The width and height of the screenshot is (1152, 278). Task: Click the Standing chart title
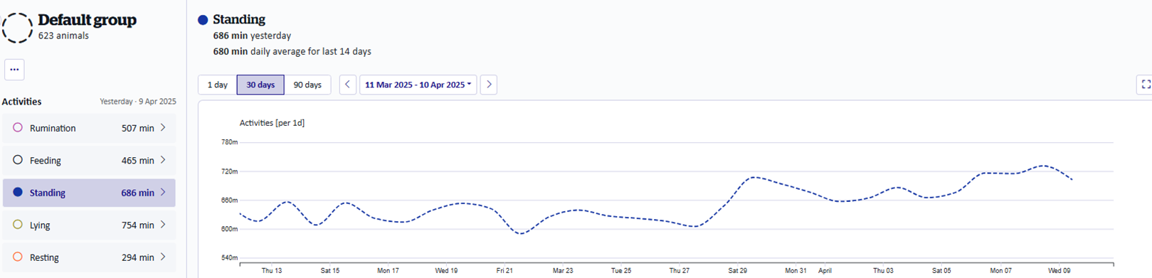[239, 20]
